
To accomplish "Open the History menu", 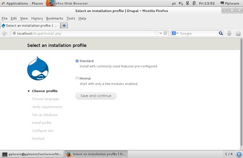I will pyautogui.click(x=37, y=19).
